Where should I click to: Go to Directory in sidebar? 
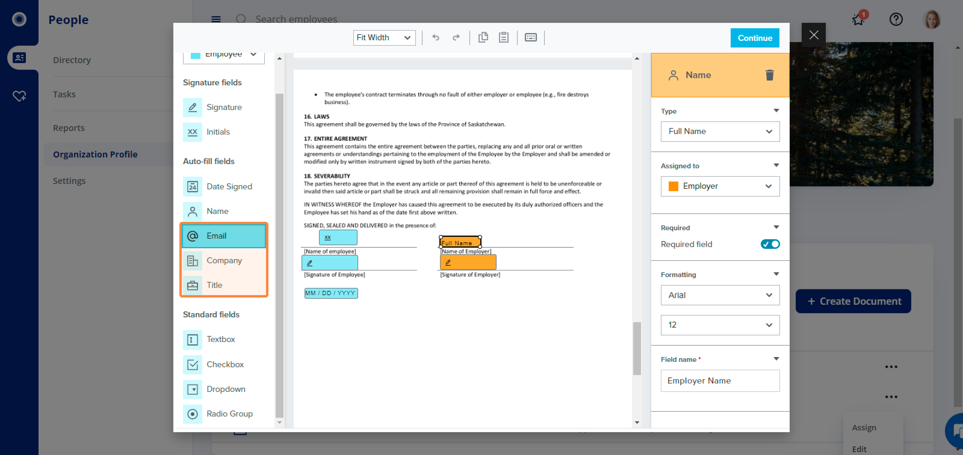click(x=72, y=60)
